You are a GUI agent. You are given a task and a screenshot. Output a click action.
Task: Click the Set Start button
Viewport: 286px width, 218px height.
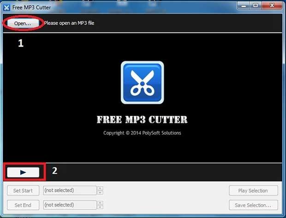23,190
